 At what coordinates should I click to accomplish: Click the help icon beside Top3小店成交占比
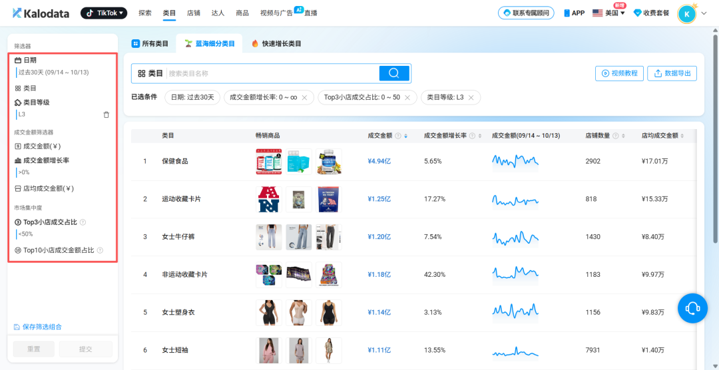tap(83, 222)
